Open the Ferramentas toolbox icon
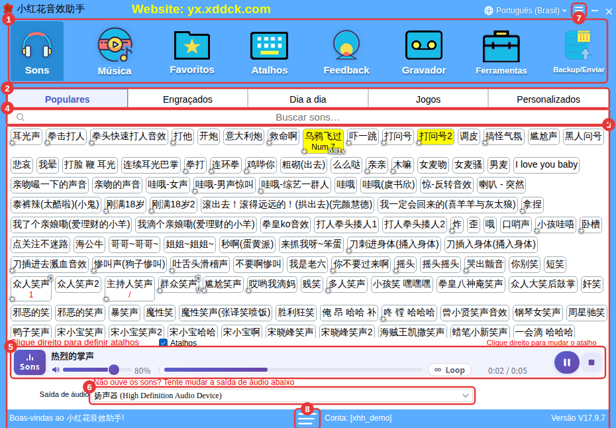 pyautogui.click(x=501, y=51)
